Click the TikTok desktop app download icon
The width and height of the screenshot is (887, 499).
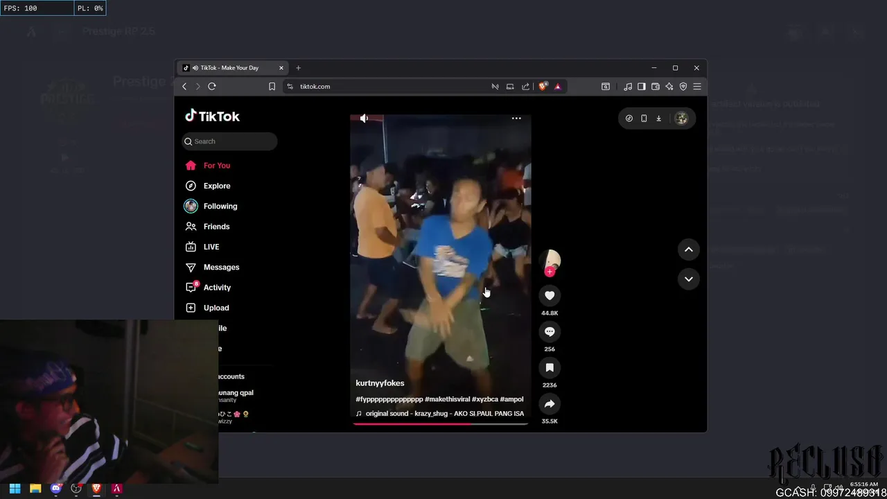point(659,119)
